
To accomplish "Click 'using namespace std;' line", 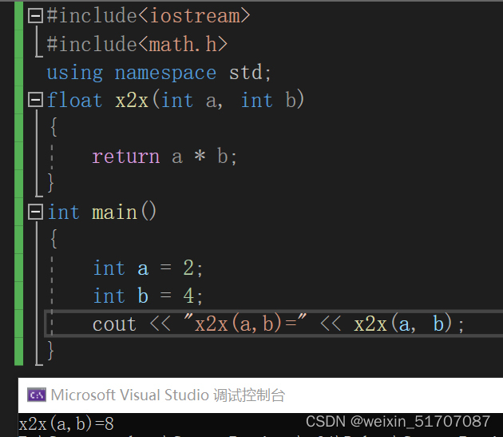I will [159, 72].
